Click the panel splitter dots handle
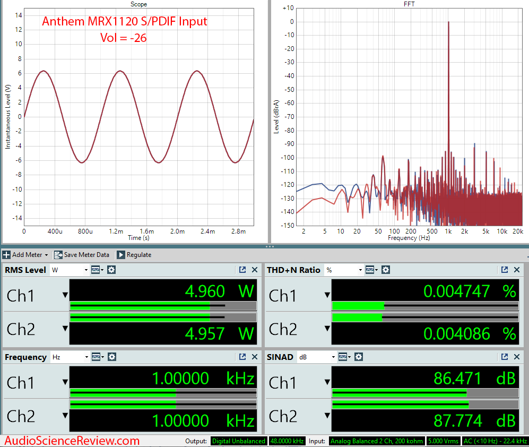This screenshot has height=447, width=529. coord(270,246)
